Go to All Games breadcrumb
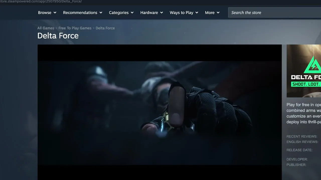 click(46, 28)
